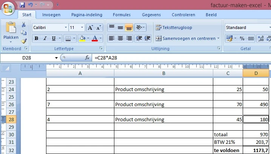Viewport: 271px width, 154px height.
Task: Customize the Quick Access Toolbar
Action: click(57, 5)
